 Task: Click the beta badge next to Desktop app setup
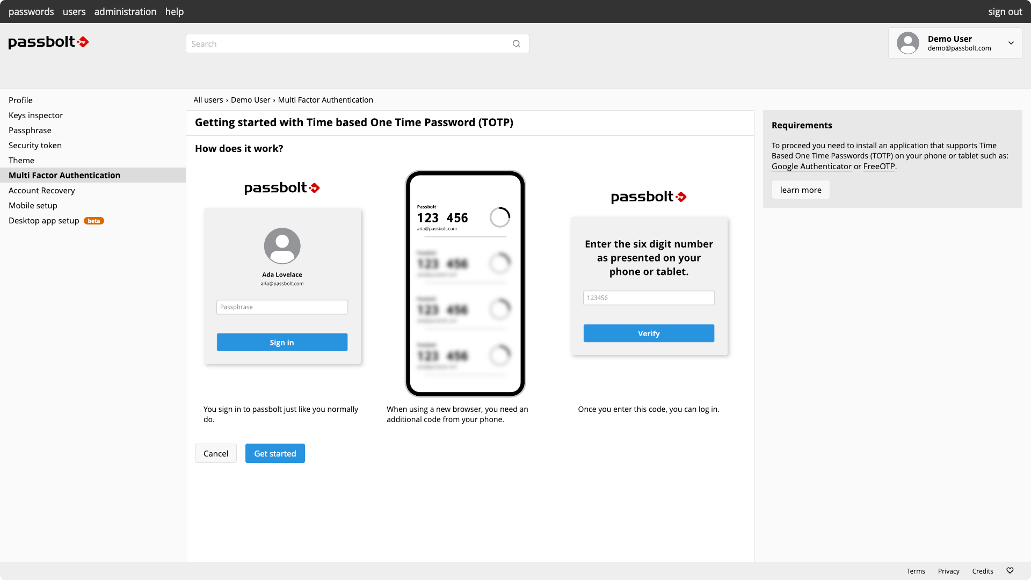(94, 221)
